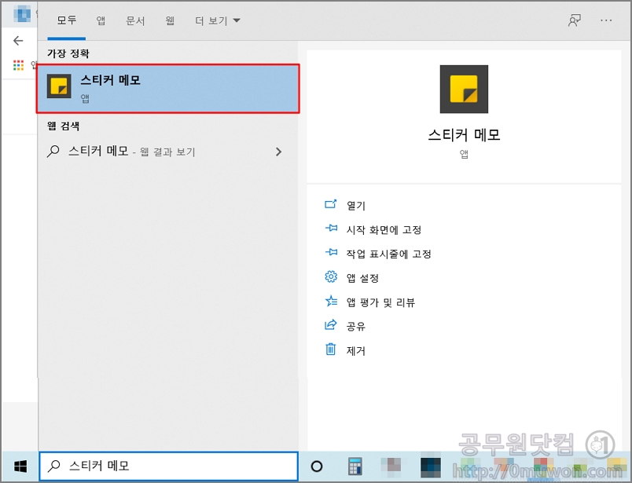Click the feedback person icon at top right

pyautogui.click(x=575, y=20)
